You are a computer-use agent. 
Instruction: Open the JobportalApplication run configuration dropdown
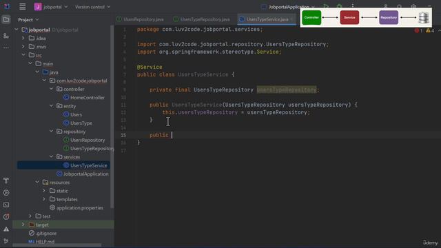pos(288,7)
